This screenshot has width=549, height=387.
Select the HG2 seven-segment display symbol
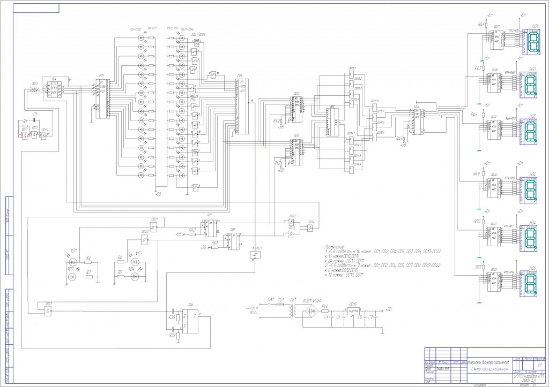coord(528,191)
